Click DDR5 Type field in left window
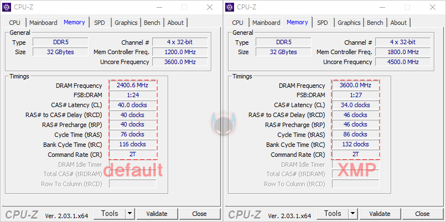 [60, 43]
